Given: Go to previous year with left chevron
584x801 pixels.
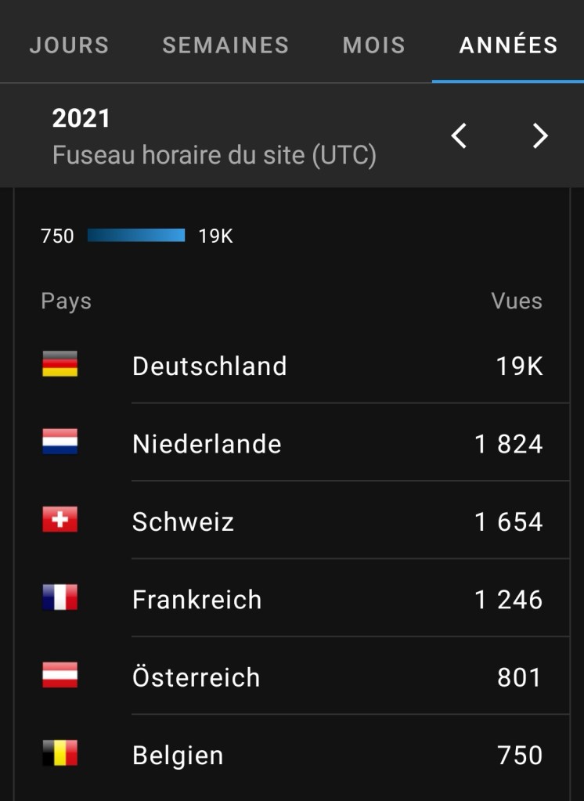Looking at the screenshot, I should [x=460, y=136].
